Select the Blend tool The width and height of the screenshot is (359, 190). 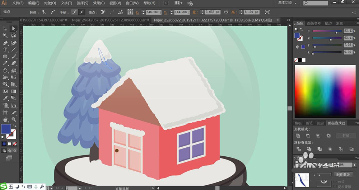click(x=14, y=98)
